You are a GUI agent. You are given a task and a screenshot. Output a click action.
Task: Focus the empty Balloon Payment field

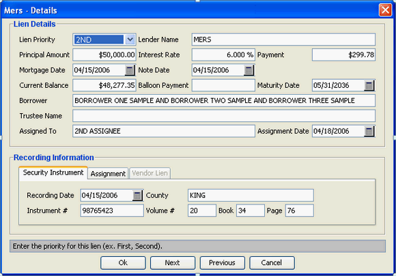click(223, 85)
